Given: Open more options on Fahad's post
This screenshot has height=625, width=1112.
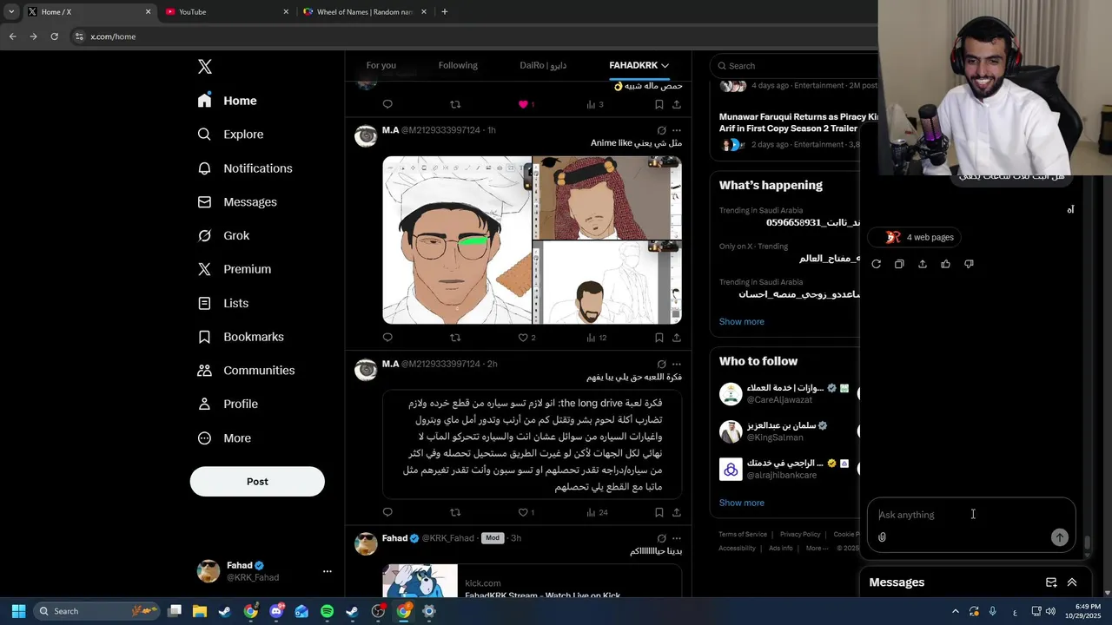Looking at the screenshot, I should coord(677,538).
